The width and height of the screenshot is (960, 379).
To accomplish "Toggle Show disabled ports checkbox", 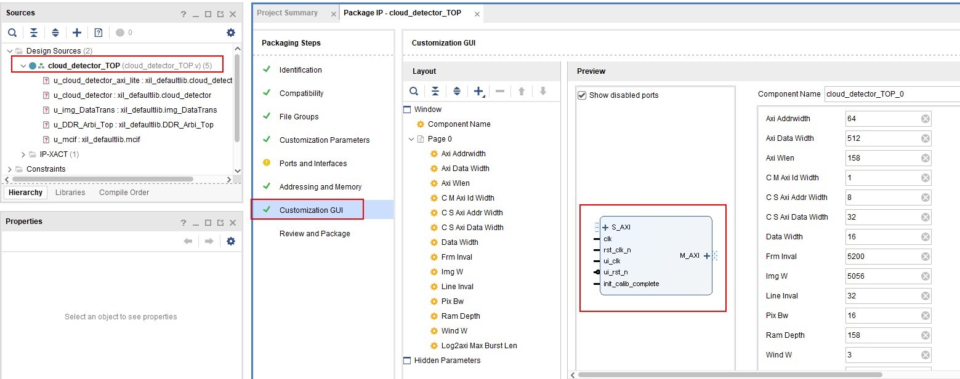I will tap(582, 95).
